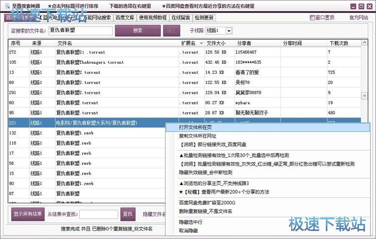Select the row shared by myhara
The image size is (376, 239).
click(x=184, y=102)
